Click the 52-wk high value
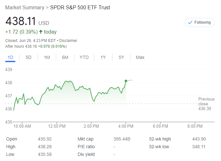Screen dimensions: 221x161 click(x=199, y=139)
